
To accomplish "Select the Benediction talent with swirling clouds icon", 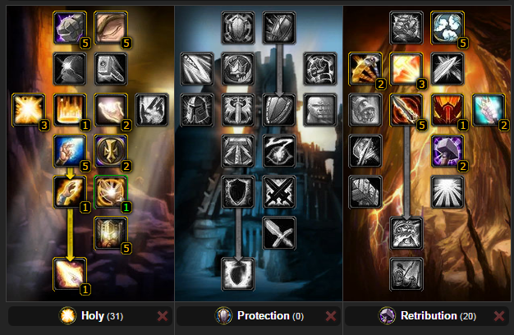I will [x=447, y=28].
